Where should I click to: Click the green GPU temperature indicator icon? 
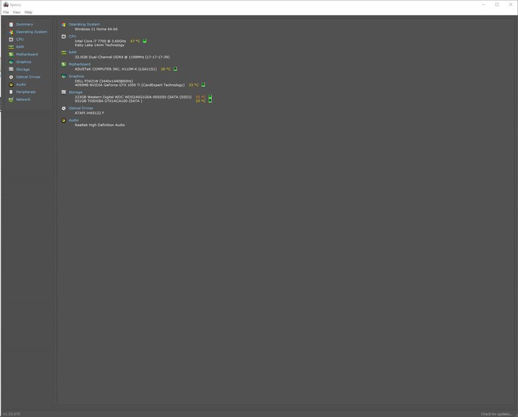(203, 85)
